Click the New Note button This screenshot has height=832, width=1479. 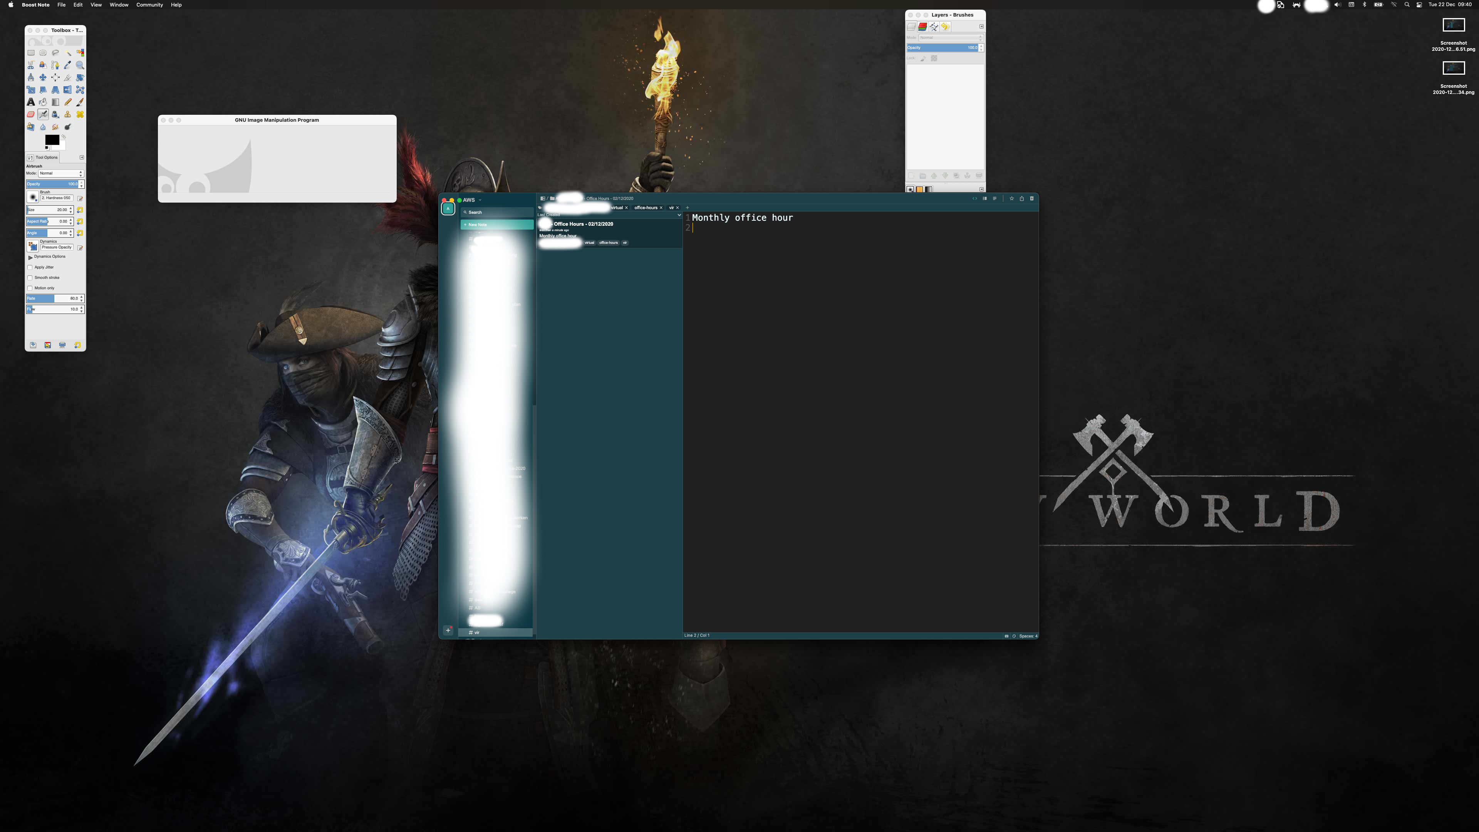click(496, 225)
